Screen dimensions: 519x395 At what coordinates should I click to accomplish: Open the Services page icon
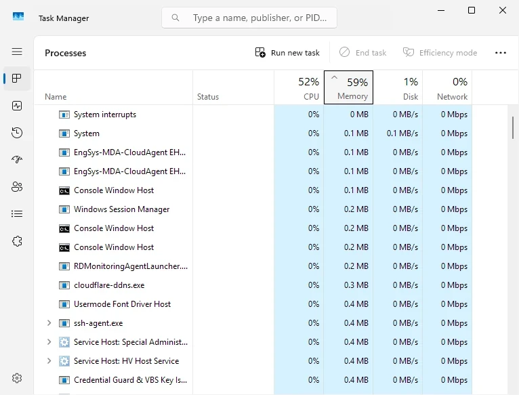pos(17,241)
